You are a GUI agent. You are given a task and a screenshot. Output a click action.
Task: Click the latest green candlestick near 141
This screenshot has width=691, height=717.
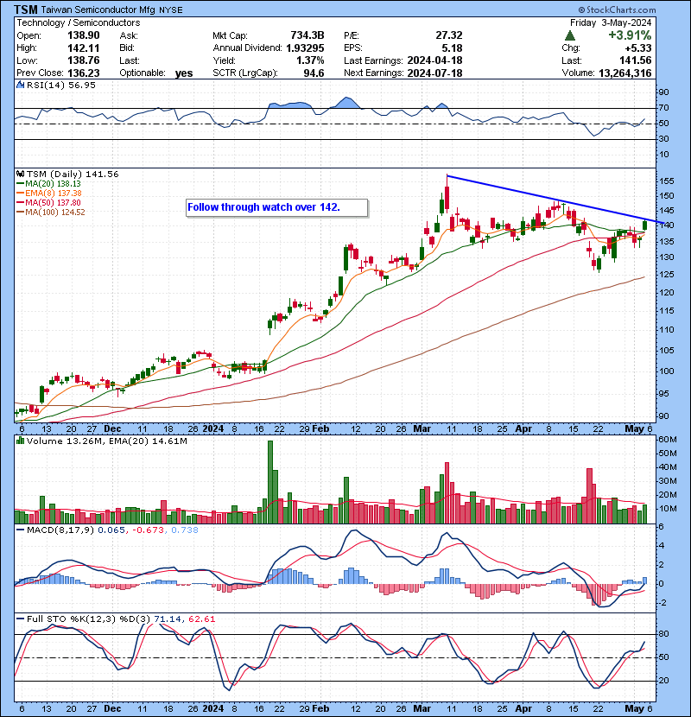coord(645,225)
